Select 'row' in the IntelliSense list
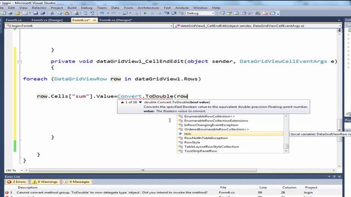The height and width of the screenshot is (197, 351). click(230, 134)
